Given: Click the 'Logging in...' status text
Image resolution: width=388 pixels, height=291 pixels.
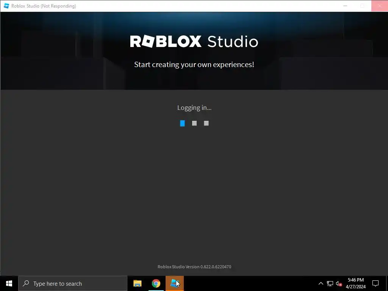Looking at the screenshot, I should (194, 108).
